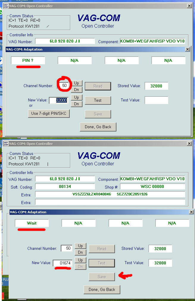The image size is (195, 301).
Task: Click Protocol: KW1281 in lower Comm Status
Action: pos(24,164)
